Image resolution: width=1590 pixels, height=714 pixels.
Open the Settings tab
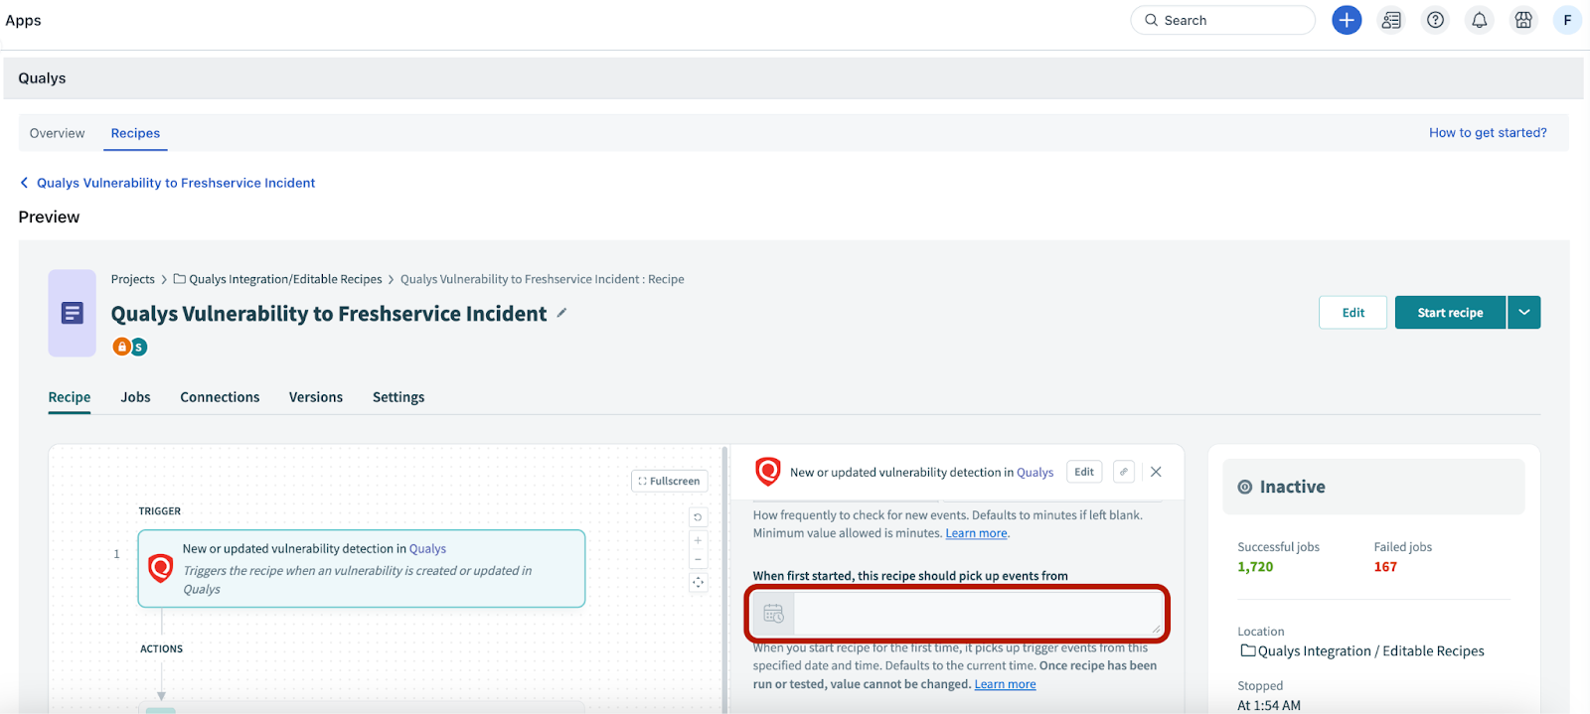(398, 397)
